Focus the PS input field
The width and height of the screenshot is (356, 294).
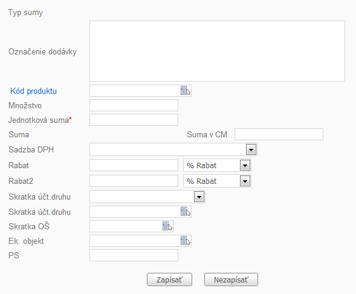tap(134, 255)
